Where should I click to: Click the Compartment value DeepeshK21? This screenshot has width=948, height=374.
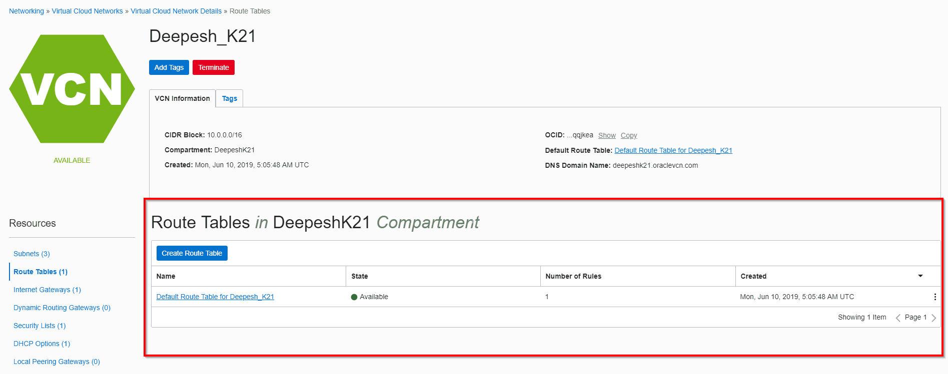pos(235,150)
